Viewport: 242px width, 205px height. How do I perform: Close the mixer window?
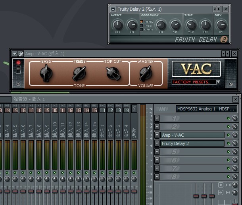click(x=236, y=99)
